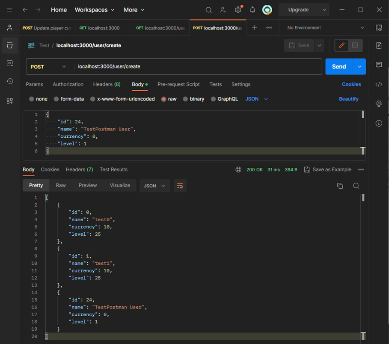The width and height of the screenshot is (389, 344).
Task: Open Comments in the right sidebar
Action: 379,65
